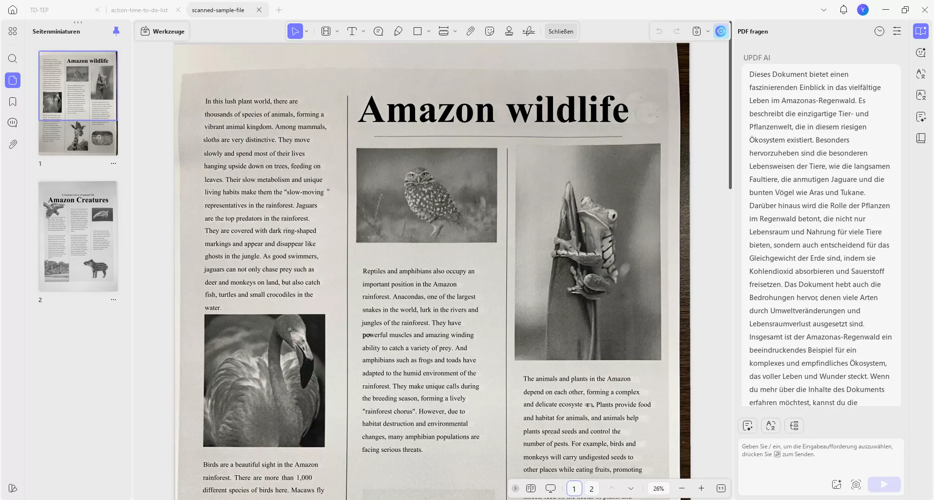Image resolution: width=934 pixels, height=500 pixels.
Task: Toggle the UPDF AI panel button
Action: (x=721, y=32)
